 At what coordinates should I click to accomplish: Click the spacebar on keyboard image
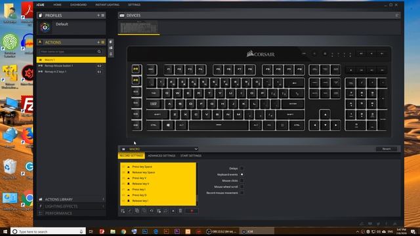tap(219, 125)
